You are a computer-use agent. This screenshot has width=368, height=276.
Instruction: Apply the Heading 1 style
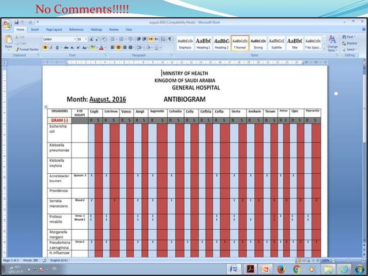[203, 43]
